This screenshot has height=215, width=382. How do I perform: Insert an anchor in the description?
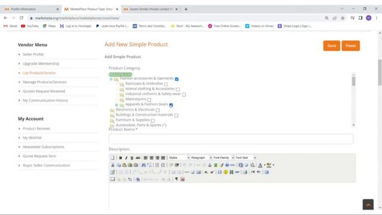(210, 165)
